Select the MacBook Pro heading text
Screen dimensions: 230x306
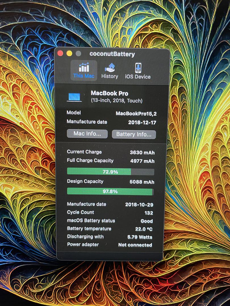(110, 93)
